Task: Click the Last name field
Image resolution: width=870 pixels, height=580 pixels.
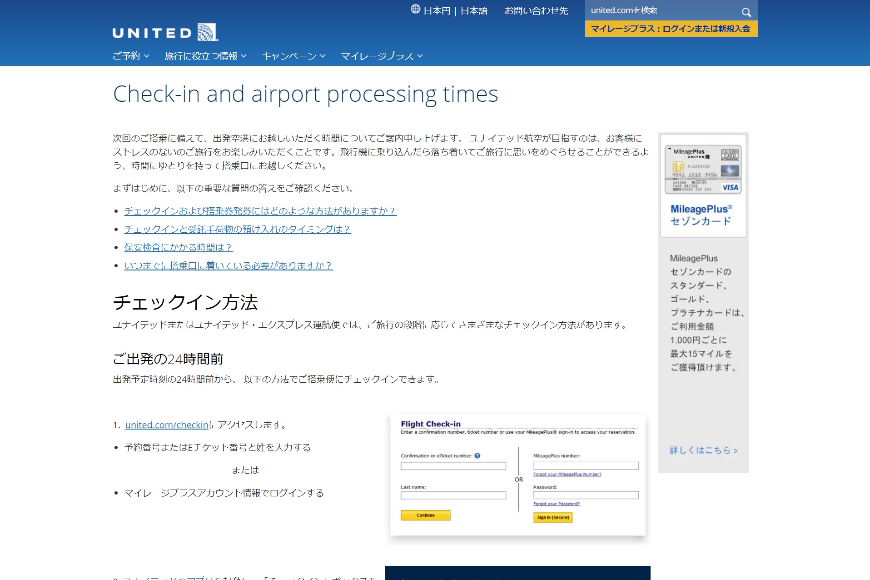Action: tap(453, 495)
